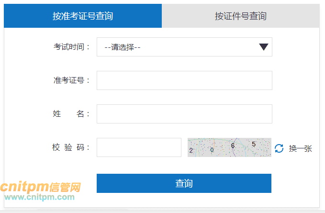
Task: Click the digit 2 in the captcha
Action: [191, 150]
